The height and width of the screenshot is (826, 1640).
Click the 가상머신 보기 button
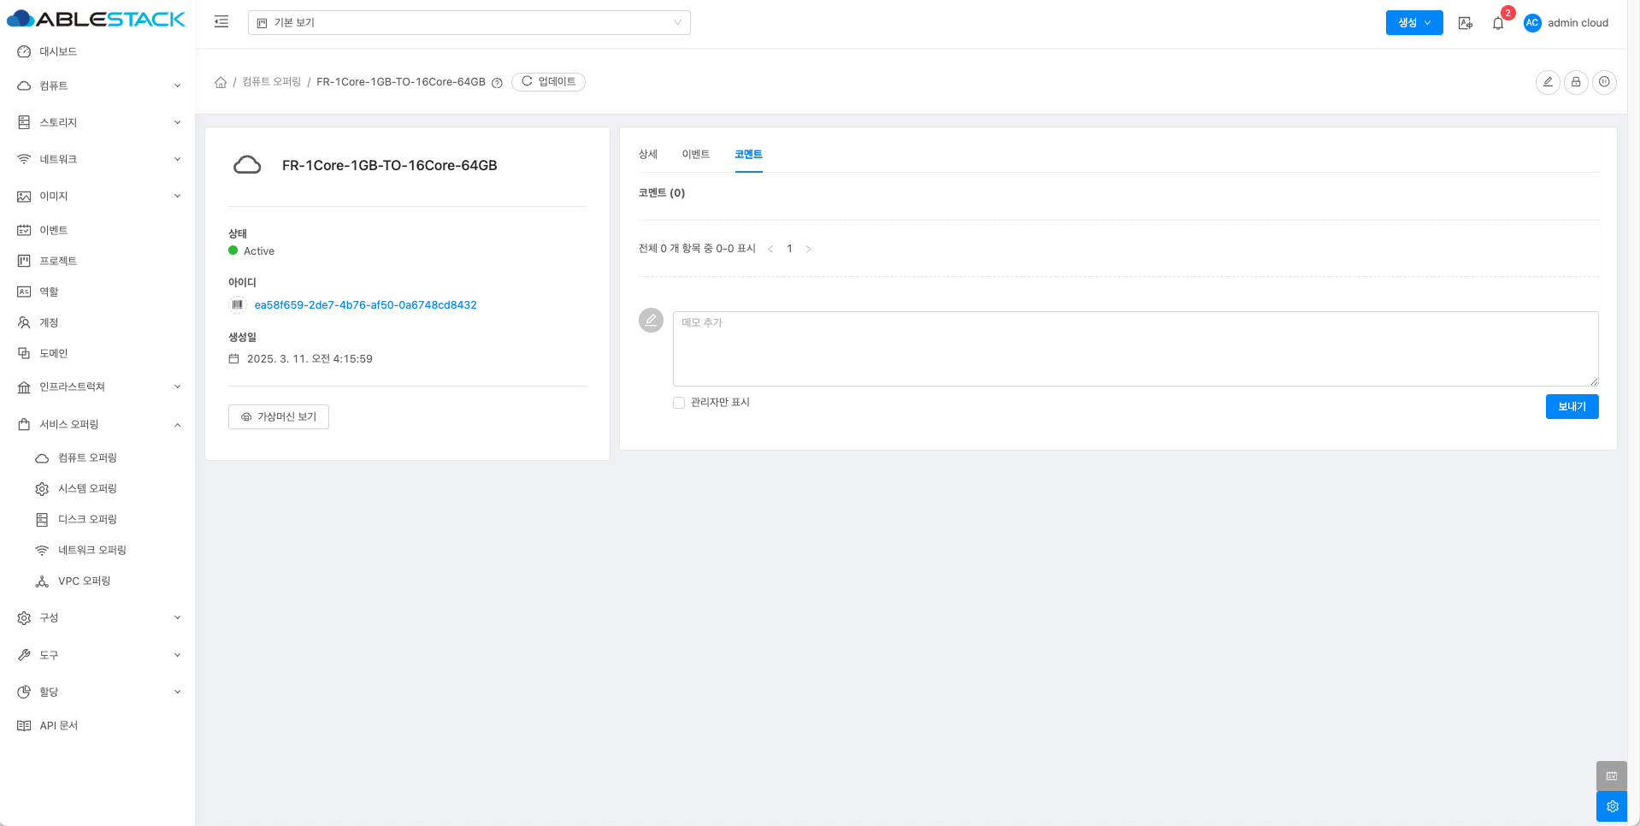(279, 416)
